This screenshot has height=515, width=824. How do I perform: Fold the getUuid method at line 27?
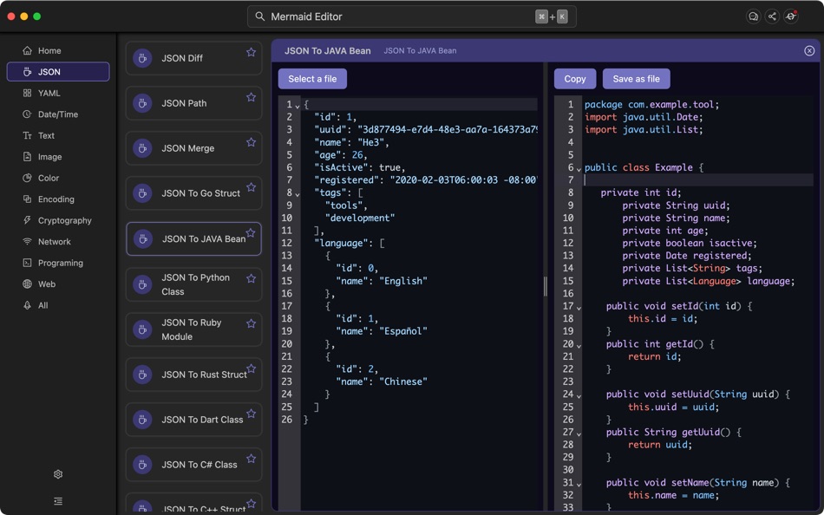(579, 434)
